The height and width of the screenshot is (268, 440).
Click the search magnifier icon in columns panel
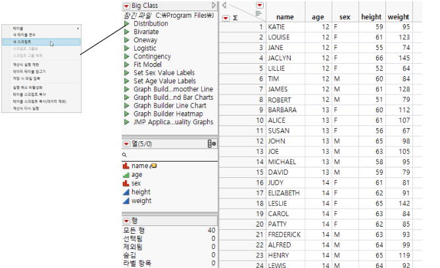tap(124, 155)
